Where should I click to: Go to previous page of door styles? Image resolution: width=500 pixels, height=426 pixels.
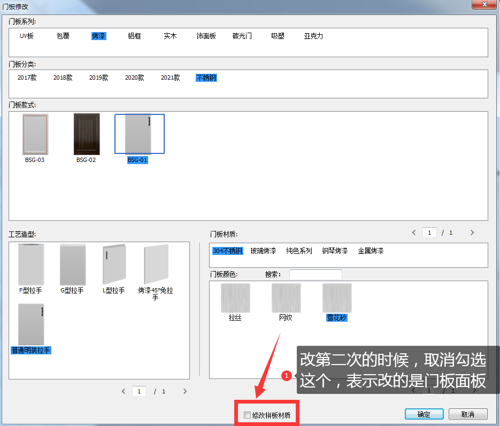tap(414, 233)
